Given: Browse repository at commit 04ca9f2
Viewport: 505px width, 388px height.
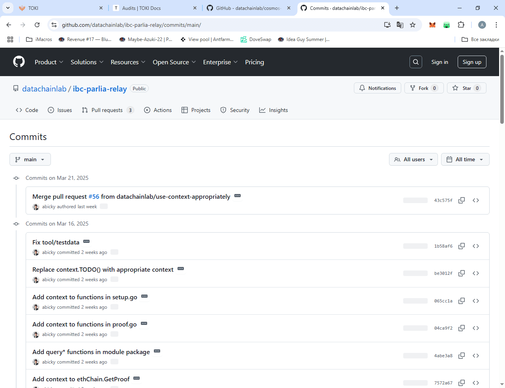Looking at the screenshot, I should pyautogui.click(x=476, y=328).
